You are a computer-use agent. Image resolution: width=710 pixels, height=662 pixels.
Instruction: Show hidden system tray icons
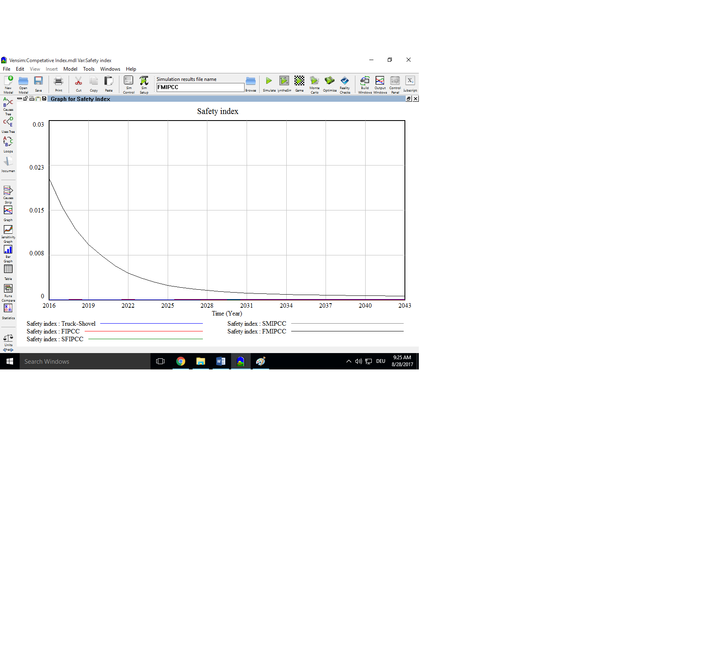point(349,361)
